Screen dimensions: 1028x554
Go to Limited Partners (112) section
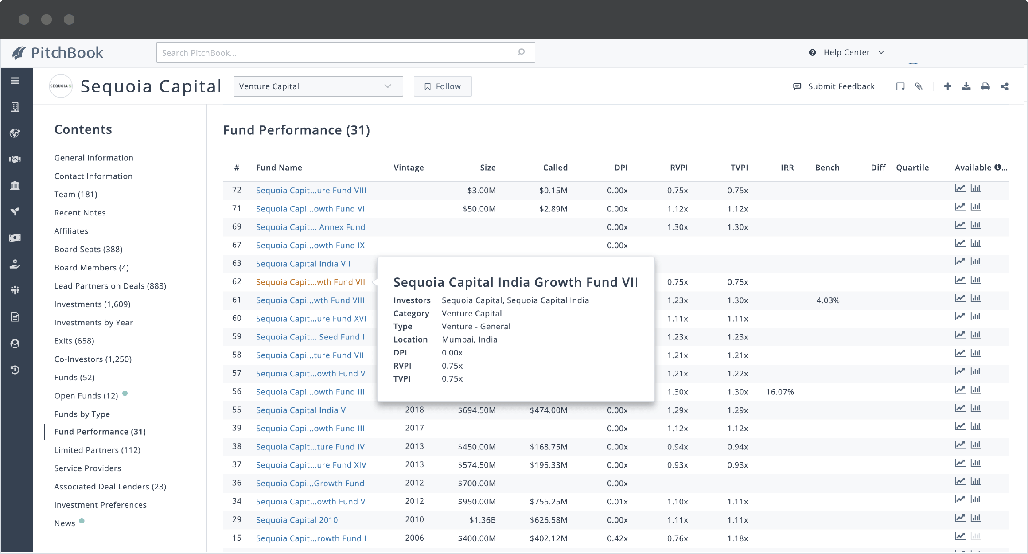[97, 450]
